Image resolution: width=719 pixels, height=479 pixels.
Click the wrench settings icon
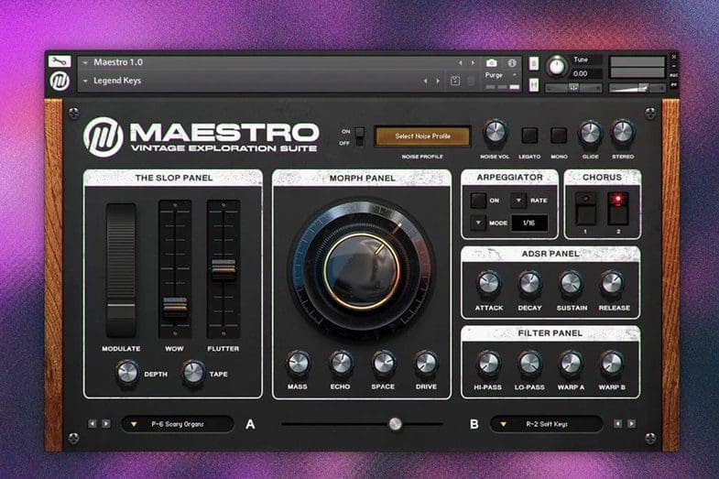(x=60, y=61)
